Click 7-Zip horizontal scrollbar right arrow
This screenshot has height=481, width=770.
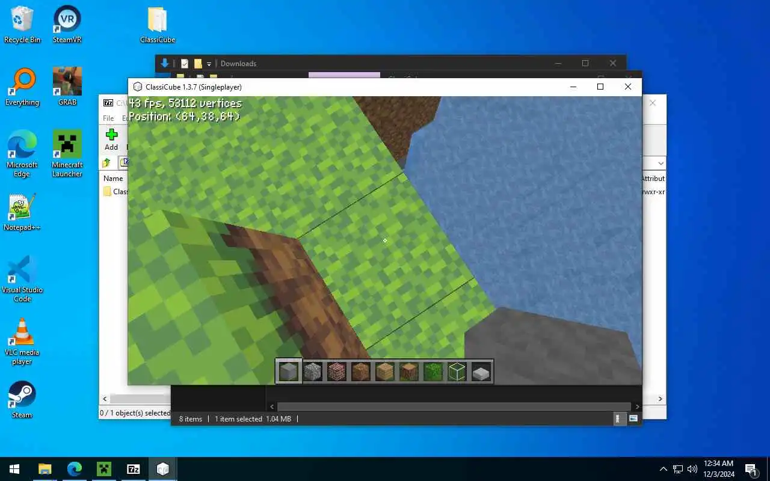pos(661,399)
